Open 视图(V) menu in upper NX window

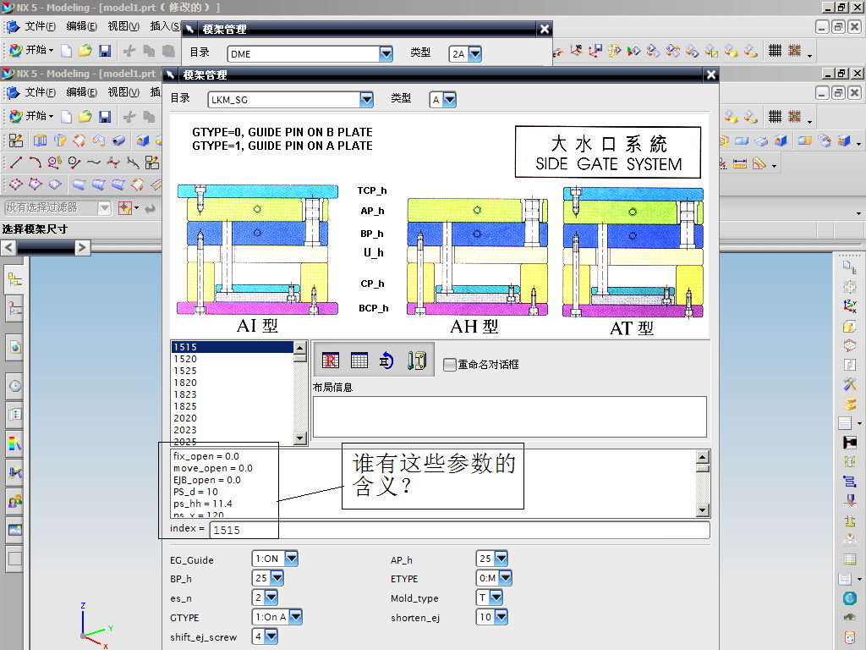(x=123, y=26)
